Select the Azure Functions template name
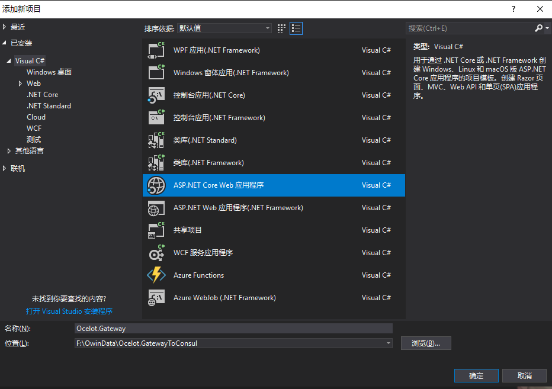The image size is (552, 389). [x=198, y=275]
